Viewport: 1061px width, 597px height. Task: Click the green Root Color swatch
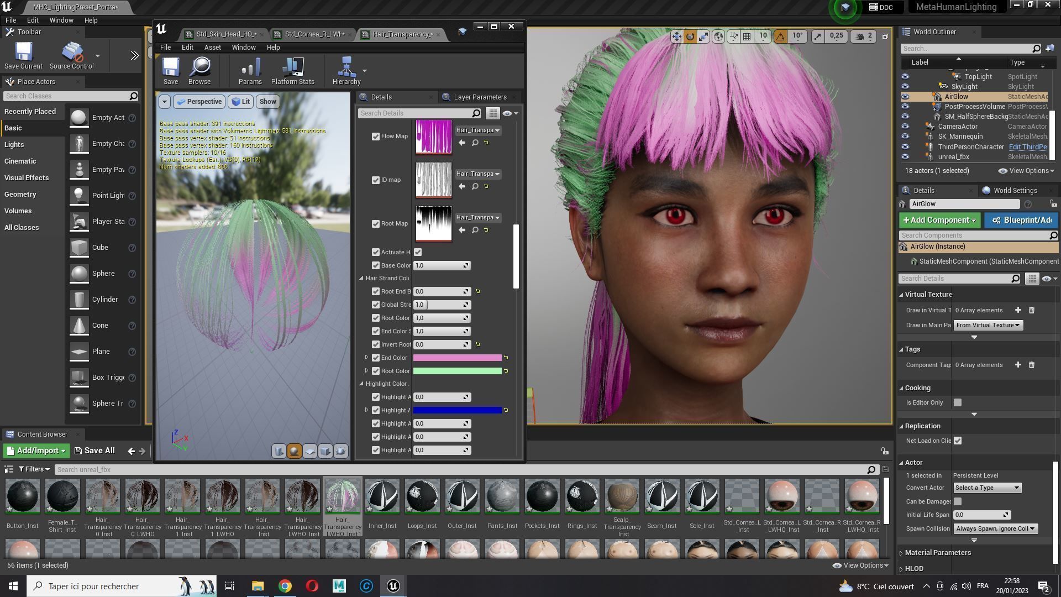pyautogui.click(x=457, y=371)
